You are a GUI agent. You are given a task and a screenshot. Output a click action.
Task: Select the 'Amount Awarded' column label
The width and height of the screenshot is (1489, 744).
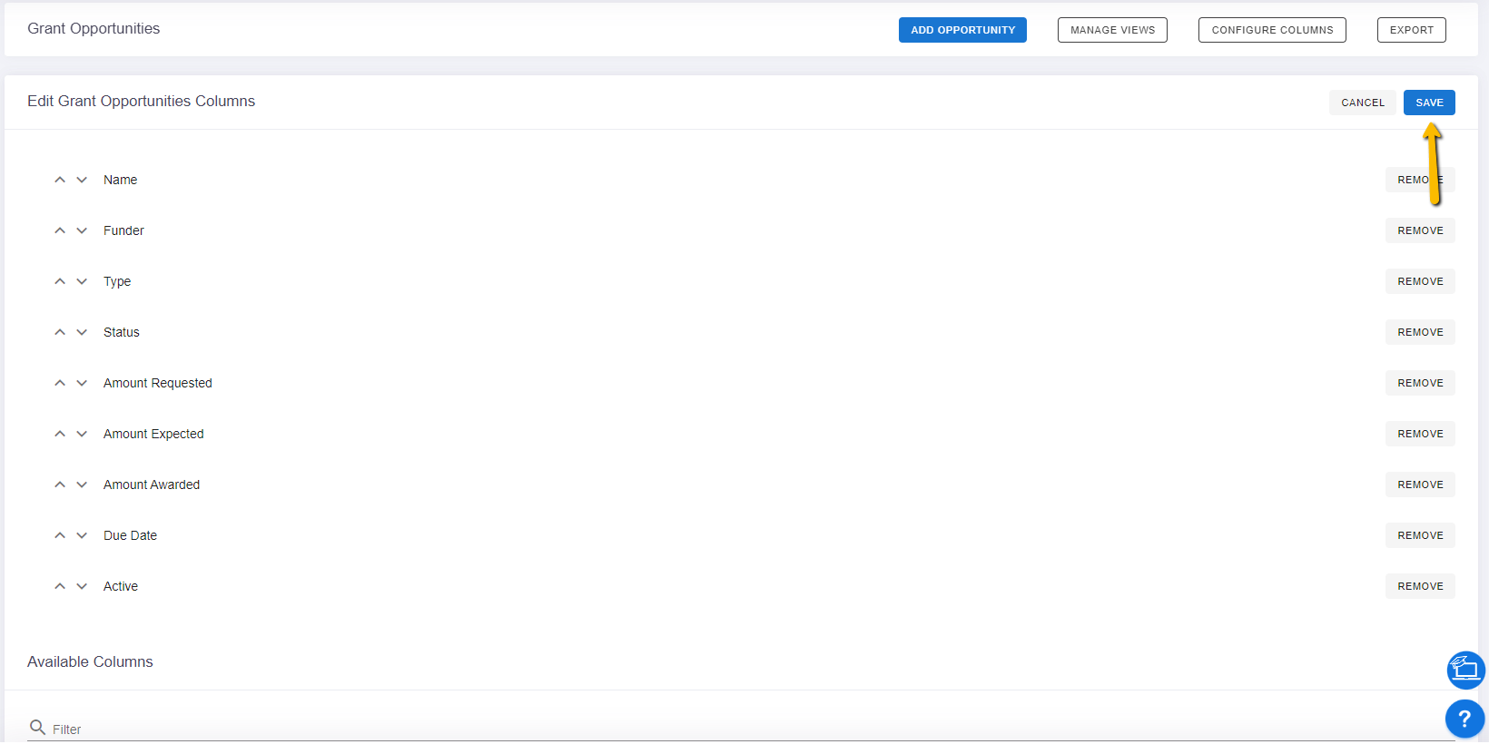tap(152, 485)
